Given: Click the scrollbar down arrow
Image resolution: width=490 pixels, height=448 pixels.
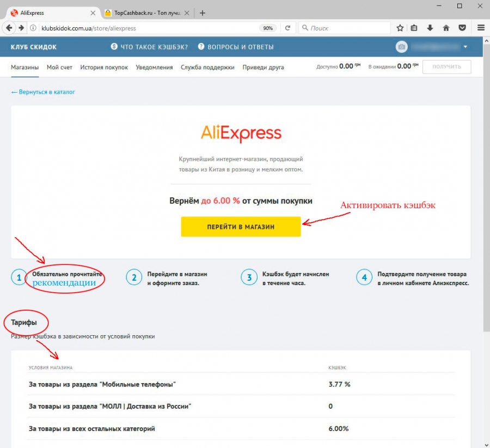Looking at the screenshot, I should point(487,445).
